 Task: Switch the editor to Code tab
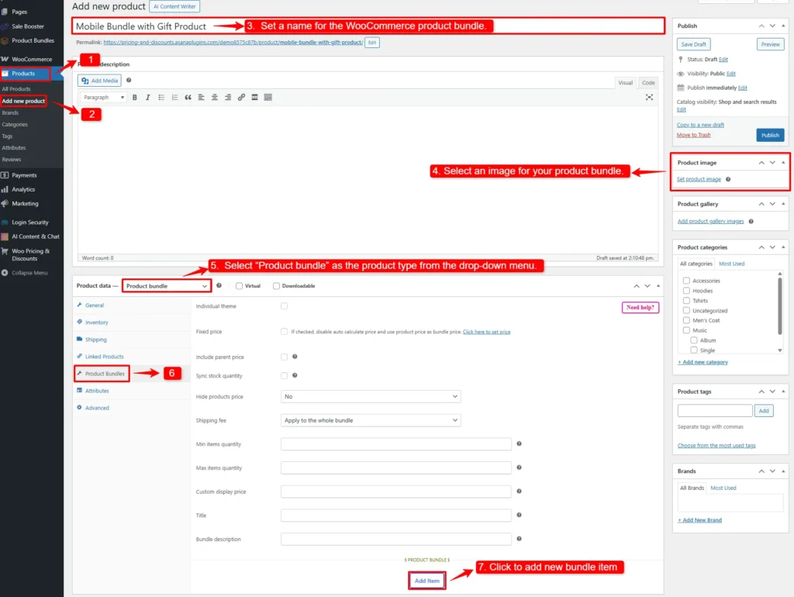coord(648,82)
